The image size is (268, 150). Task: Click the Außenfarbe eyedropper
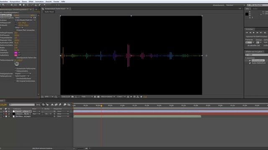tap(19, 55)
